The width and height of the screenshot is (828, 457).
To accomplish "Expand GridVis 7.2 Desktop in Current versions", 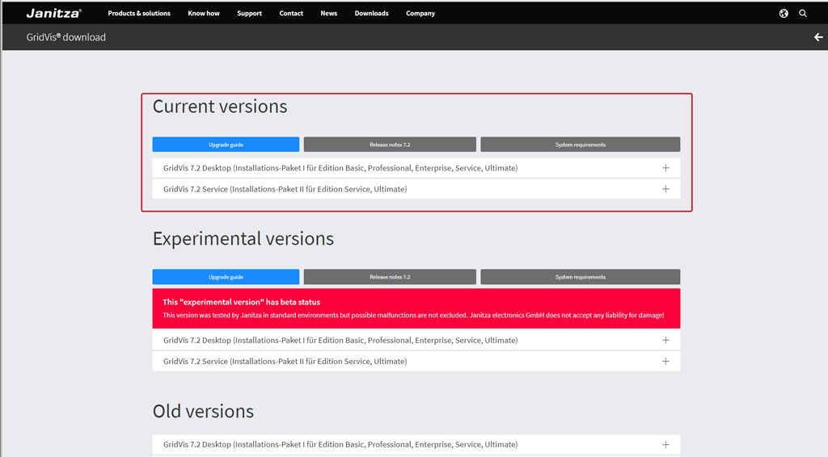I will point(416,168).
